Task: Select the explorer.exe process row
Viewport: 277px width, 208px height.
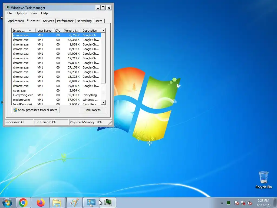Action: tap(57, 100)
